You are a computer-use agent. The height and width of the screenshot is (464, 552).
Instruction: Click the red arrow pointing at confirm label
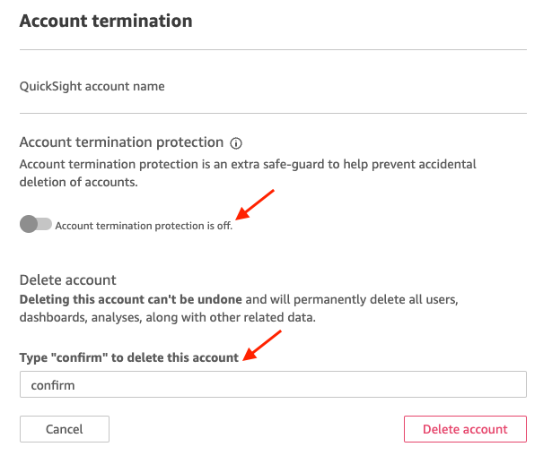262,345
